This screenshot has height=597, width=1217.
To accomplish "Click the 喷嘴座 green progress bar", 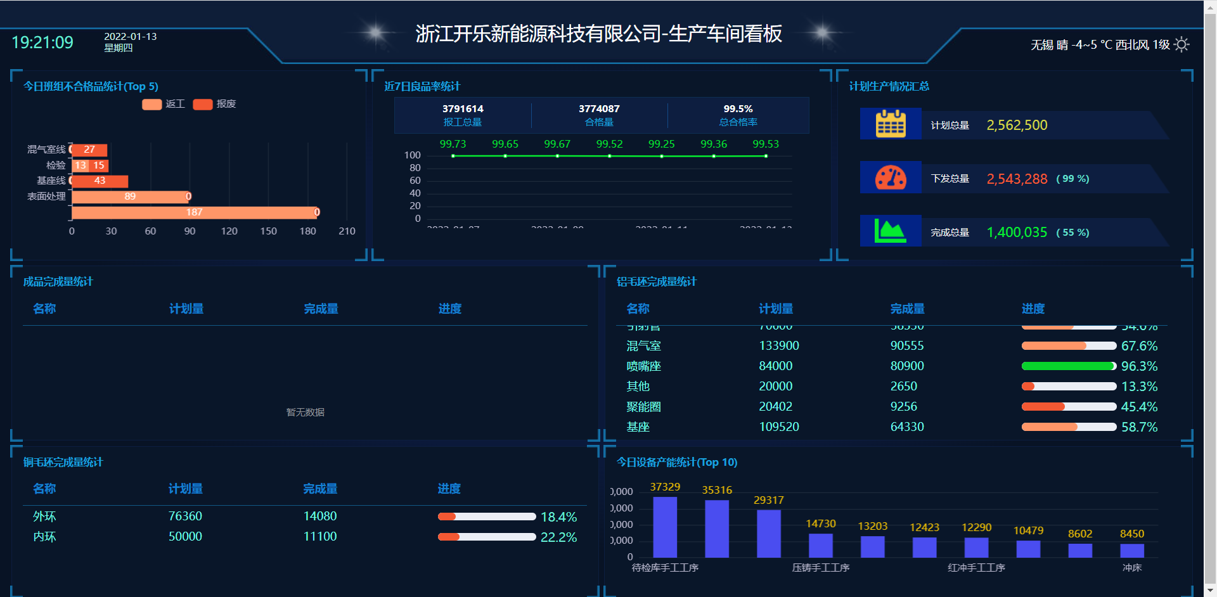I will pyautogui.click(x=1069, y=366).
